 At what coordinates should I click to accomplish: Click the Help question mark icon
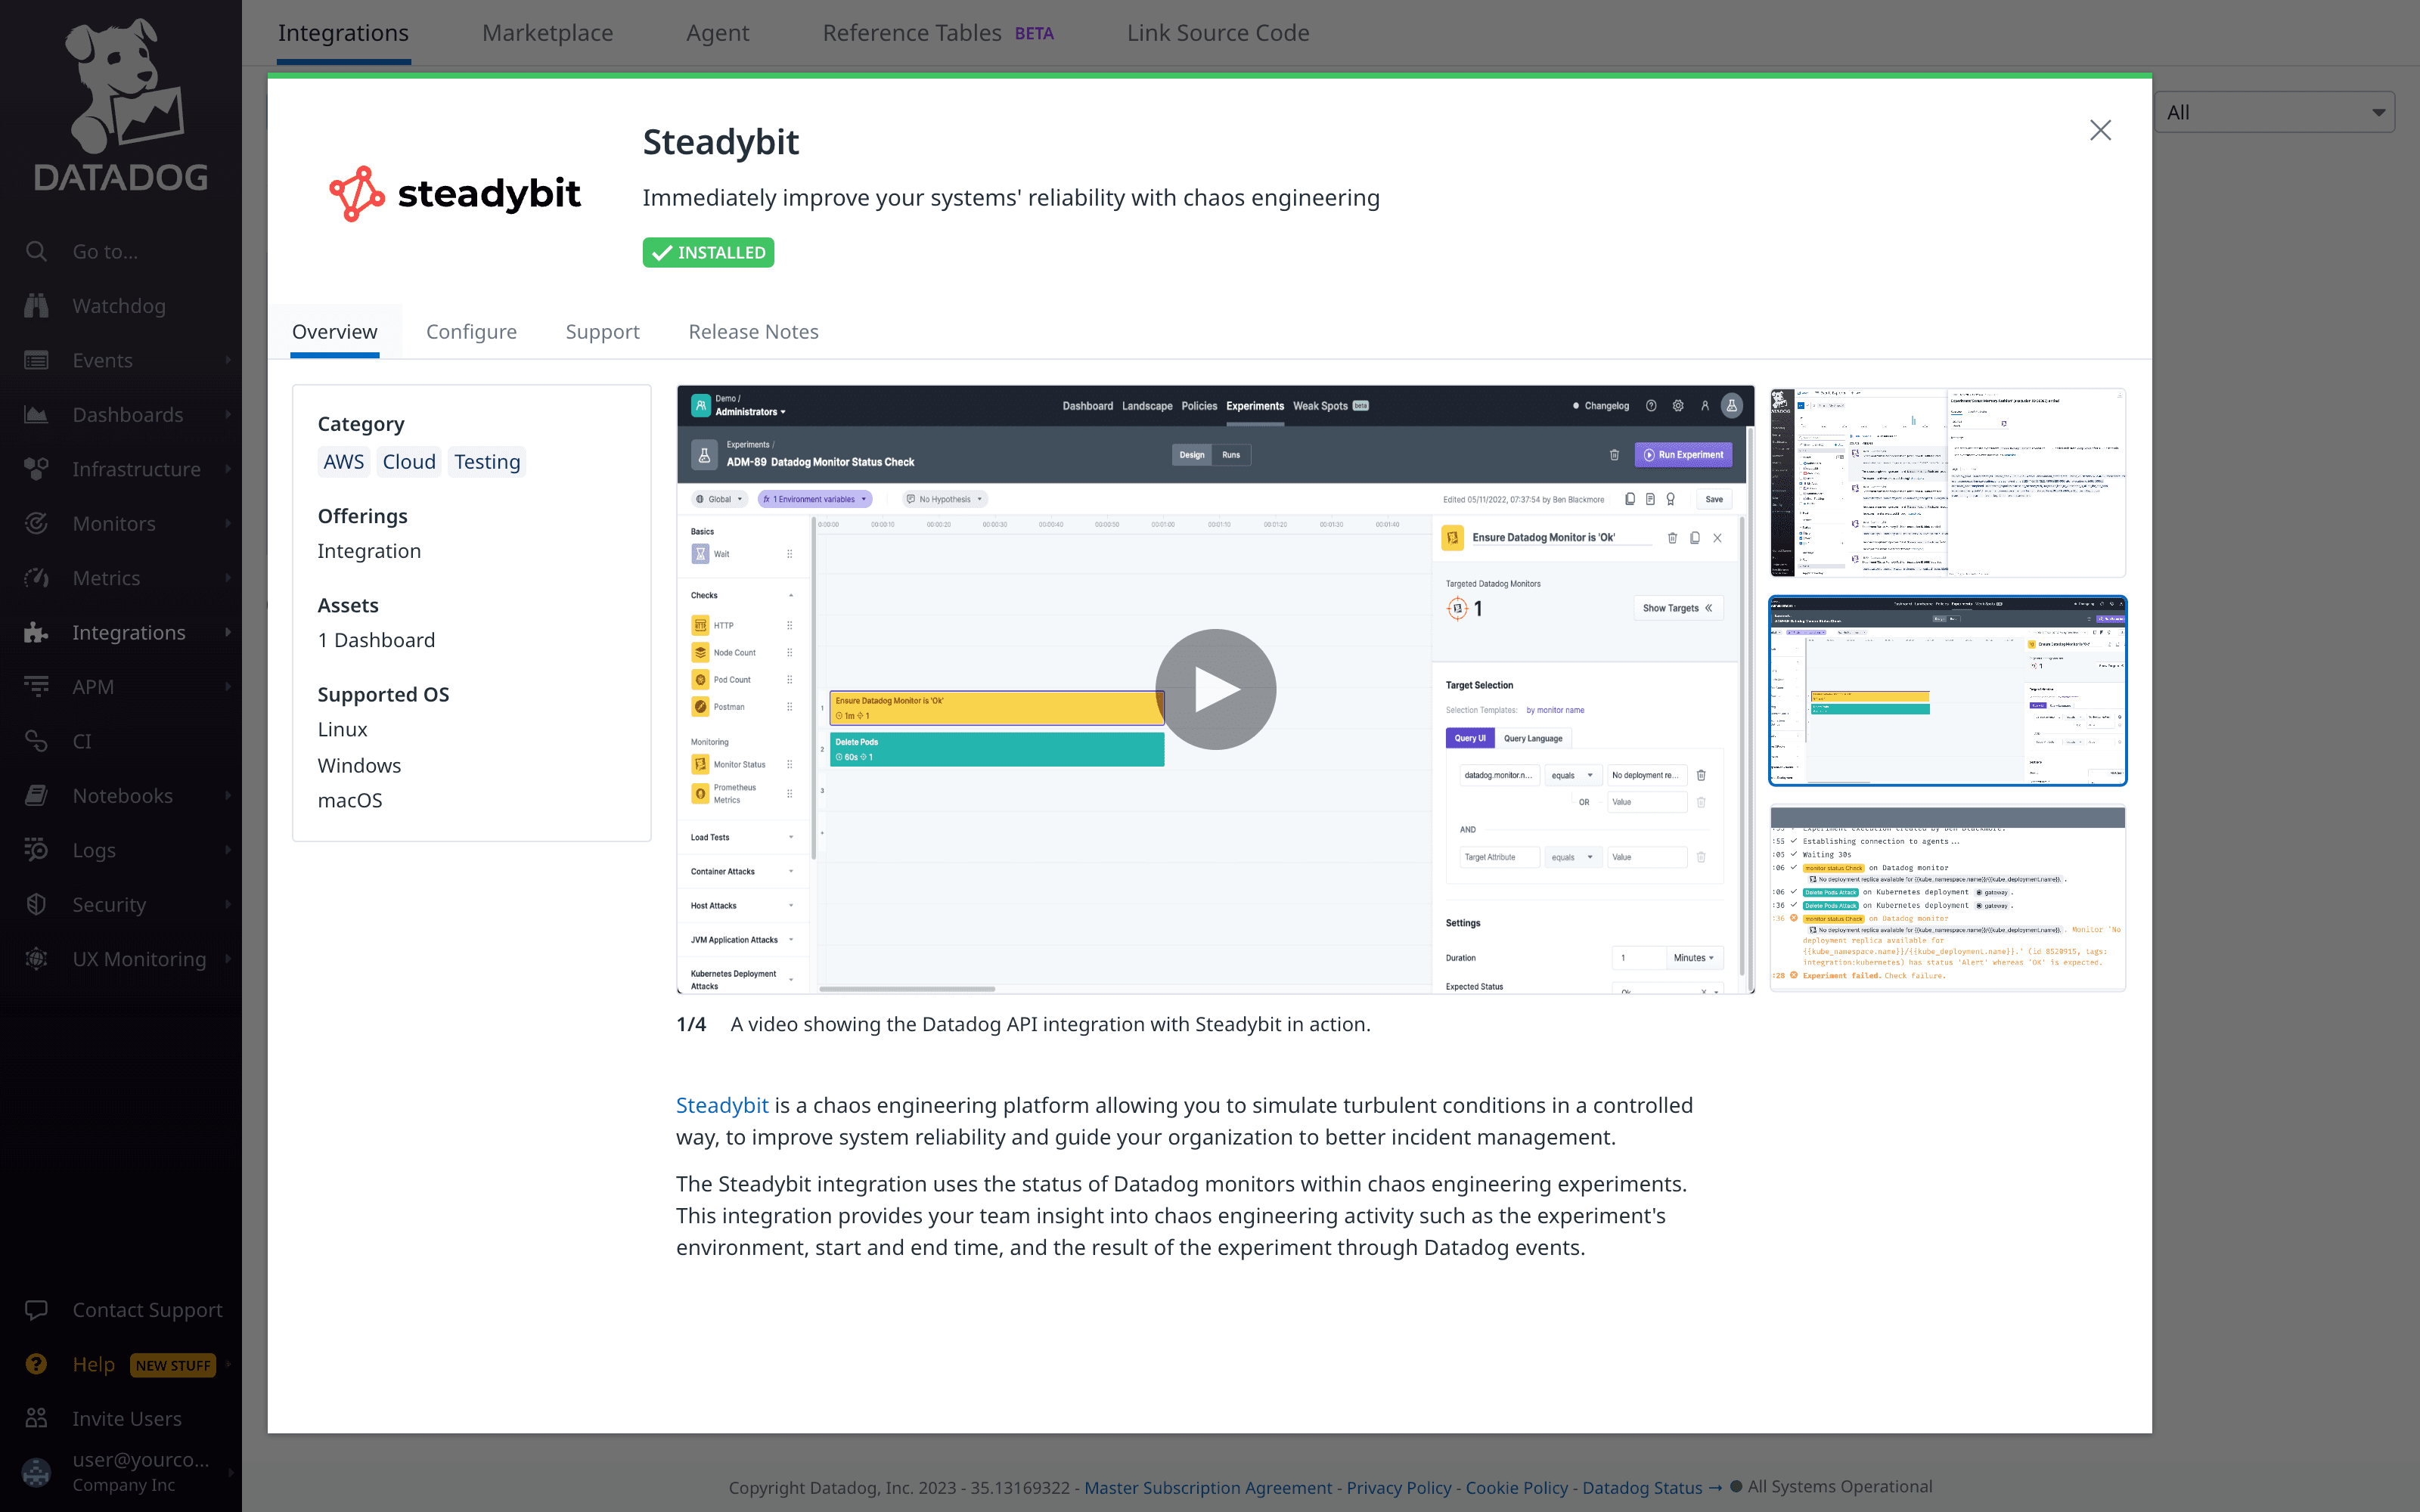tap(36, 1364)
